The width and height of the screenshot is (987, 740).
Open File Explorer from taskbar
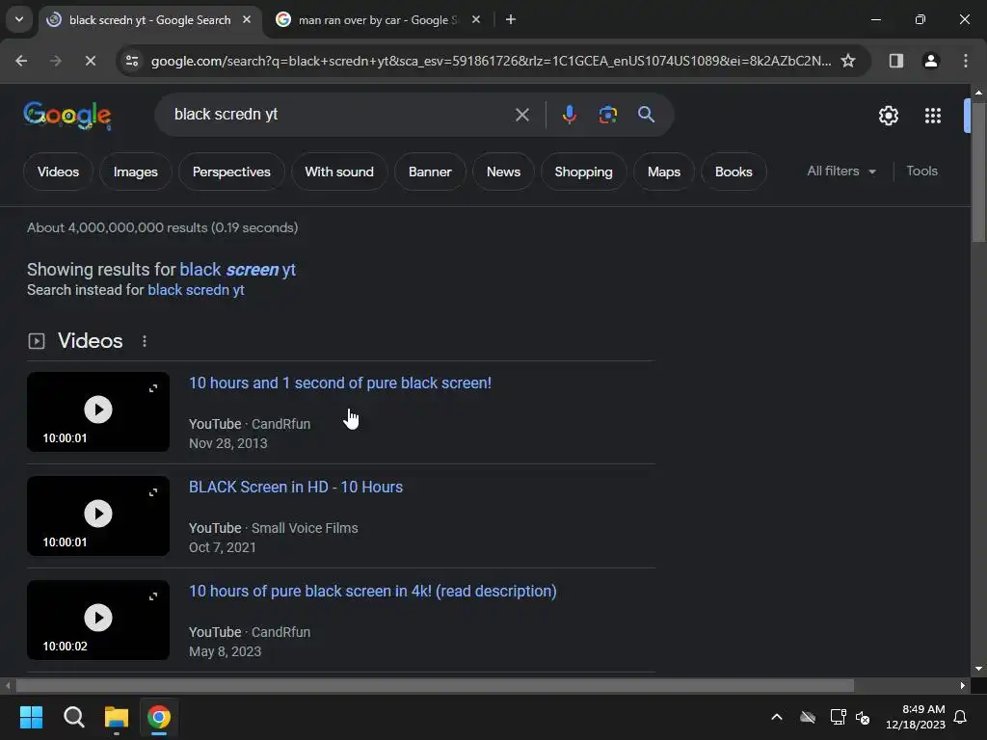pyautogui.click(x=117, y=717)
